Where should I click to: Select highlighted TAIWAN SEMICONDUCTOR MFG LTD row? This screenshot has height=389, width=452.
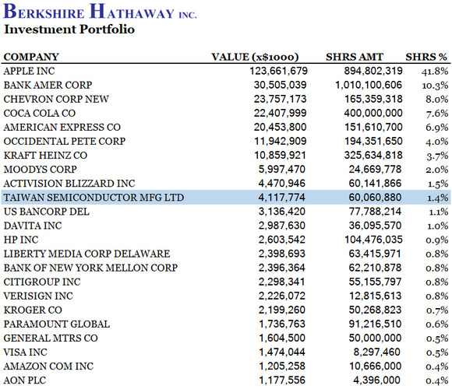pos(226,198)
